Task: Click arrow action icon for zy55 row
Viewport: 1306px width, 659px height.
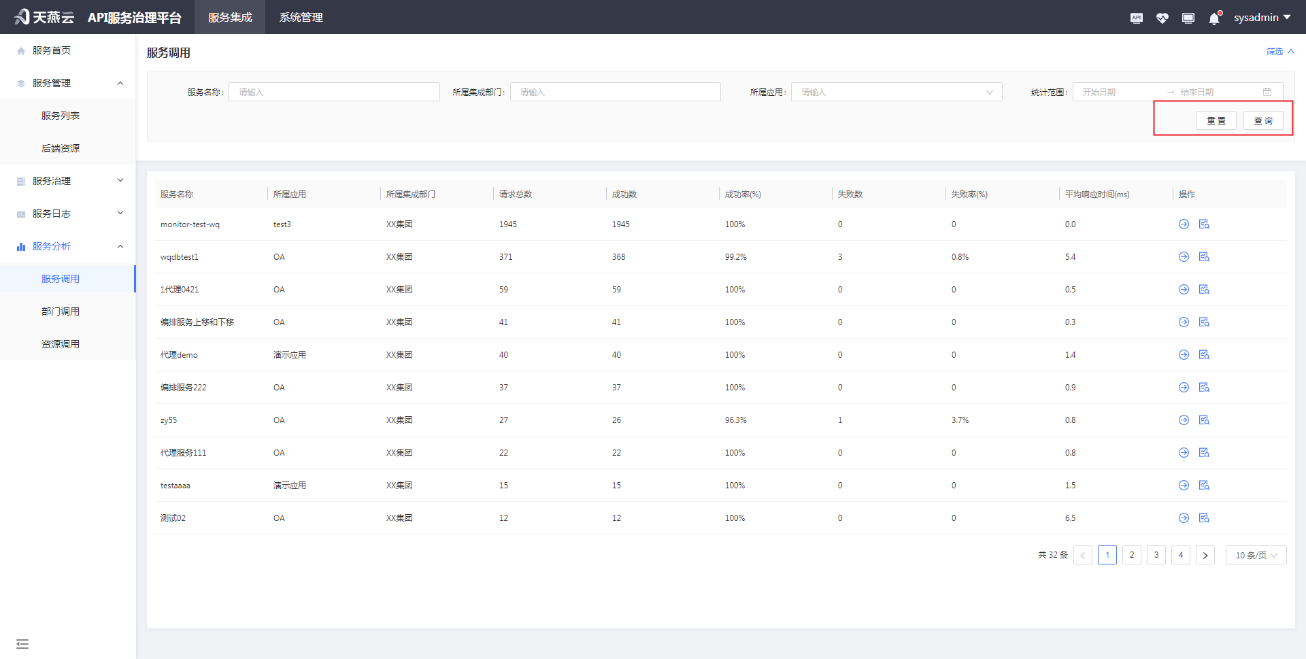Action: click(x=1184, y=420)
